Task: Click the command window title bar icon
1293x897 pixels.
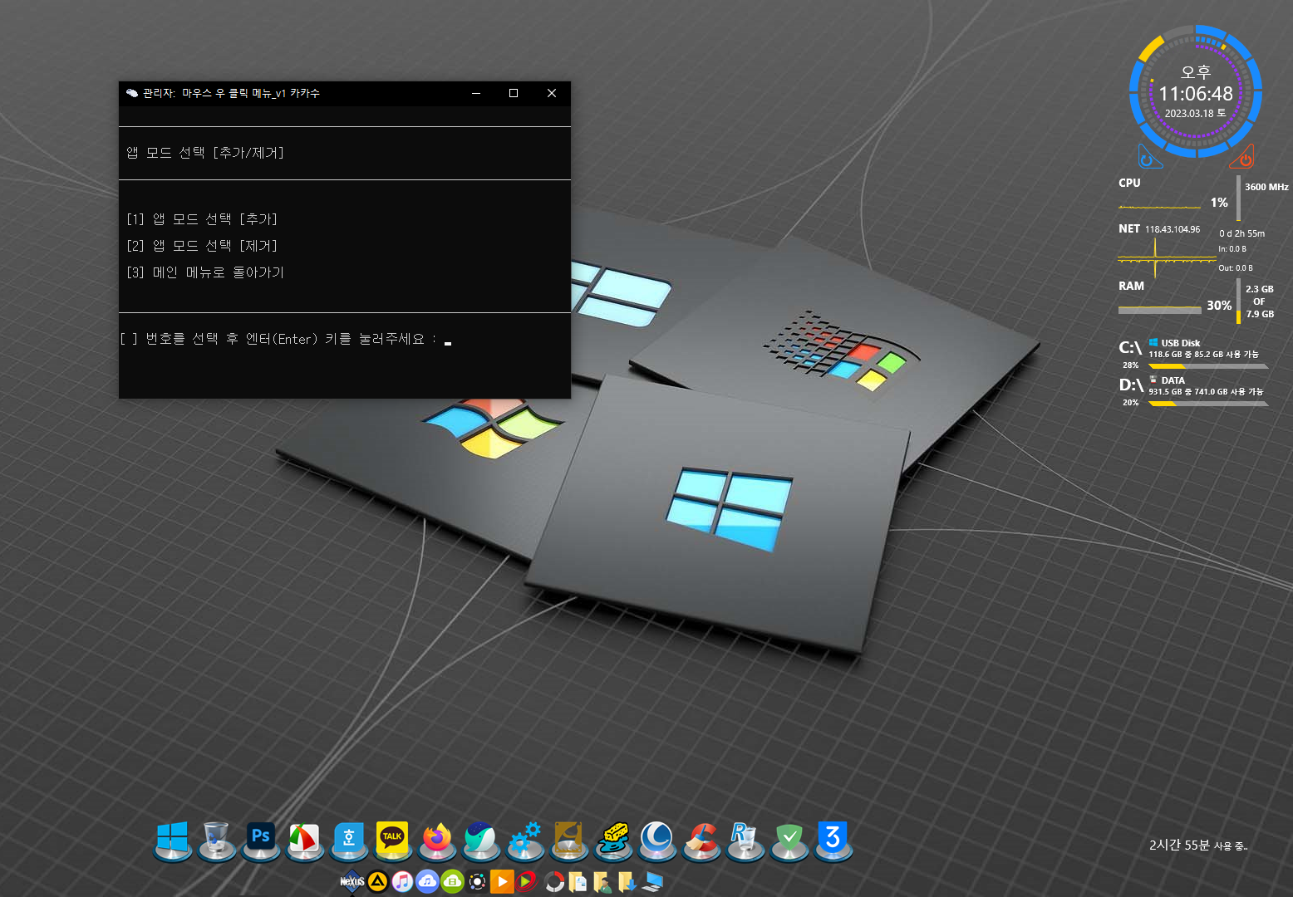Action: point(131,93)
